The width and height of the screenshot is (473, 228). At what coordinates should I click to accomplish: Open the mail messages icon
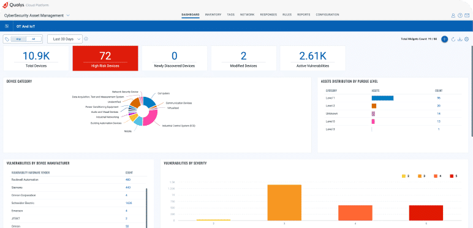click(x=467, y=16)
